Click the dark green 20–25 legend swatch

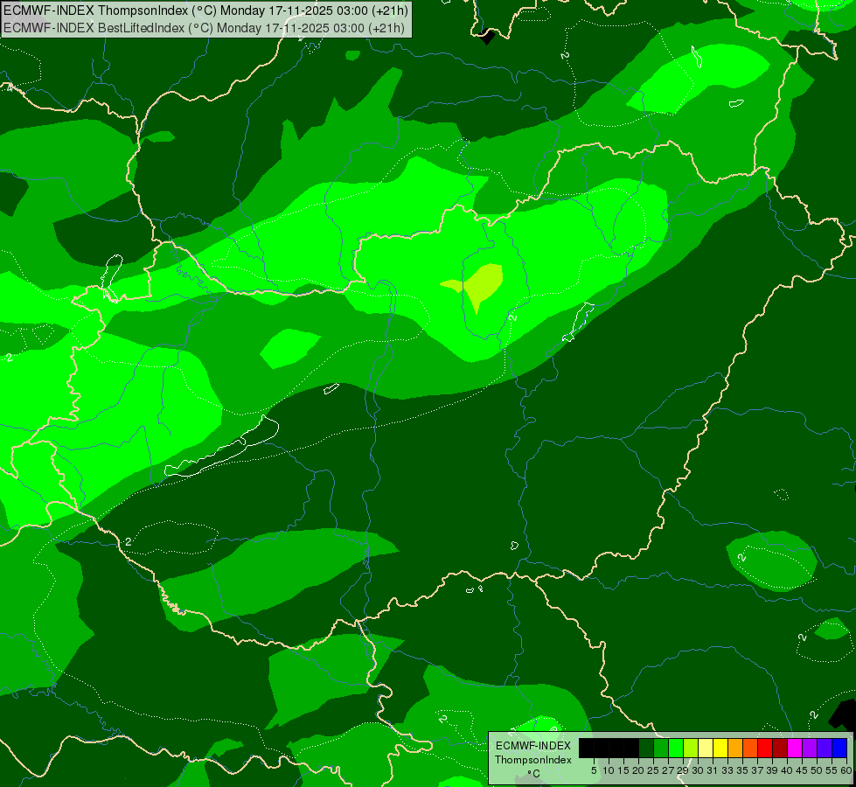click(646, 748)
